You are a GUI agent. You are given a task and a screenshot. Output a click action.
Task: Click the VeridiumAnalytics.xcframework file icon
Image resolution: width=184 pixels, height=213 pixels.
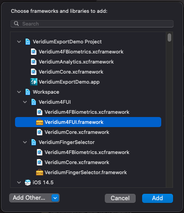pyautogui.click(x=34, y=62)
